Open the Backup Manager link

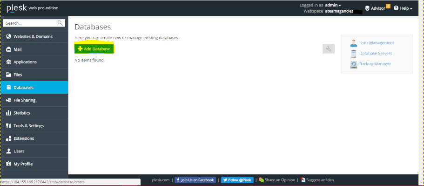[375, 64]
